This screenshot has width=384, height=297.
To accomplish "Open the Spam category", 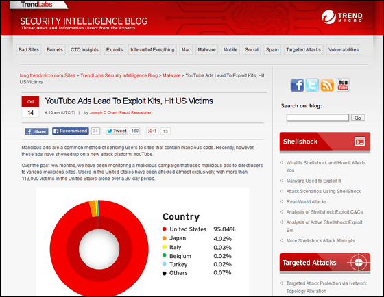I will tap(272, 50).
